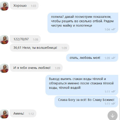Select the '122/70/97' message bubble
This screenshot has height=120, width=120.
(x=25, y=39)
